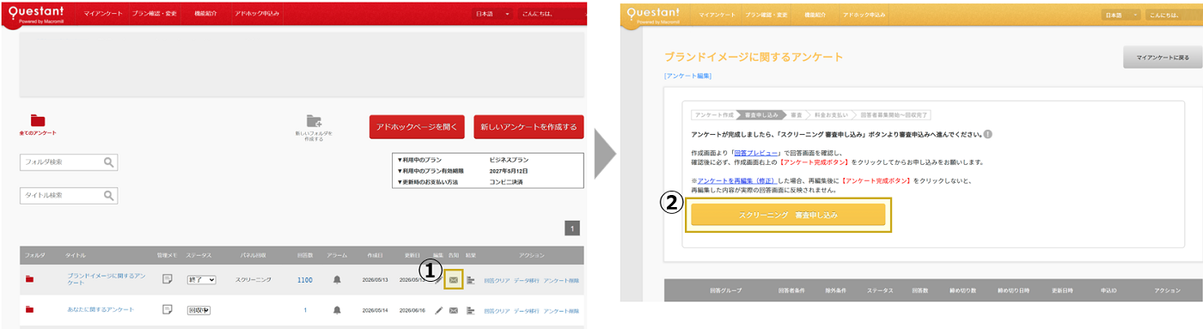Click folder icon of ブランドイメージに関するアンケート row
The image size is (1203, 329).
(x=30, y=279)
